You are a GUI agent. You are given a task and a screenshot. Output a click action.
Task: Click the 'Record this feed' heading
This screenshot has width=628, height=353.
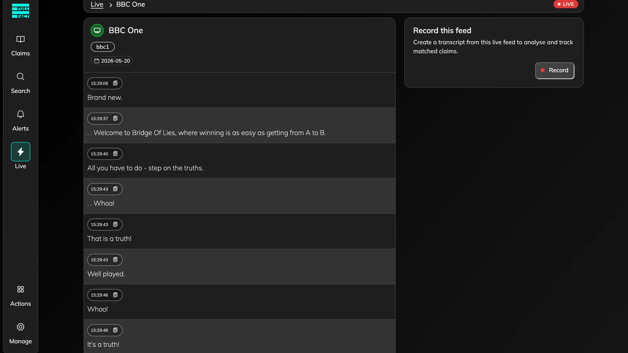click(442, 31)
